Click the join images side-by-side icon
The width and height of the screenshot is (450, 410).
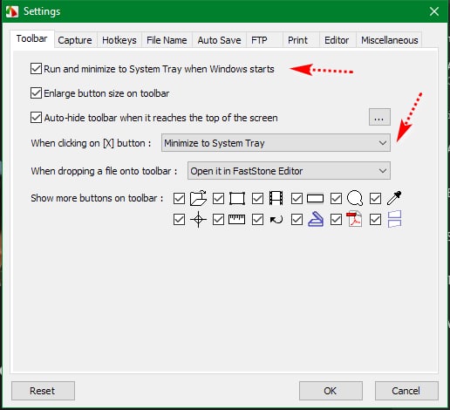pos(394,219)
